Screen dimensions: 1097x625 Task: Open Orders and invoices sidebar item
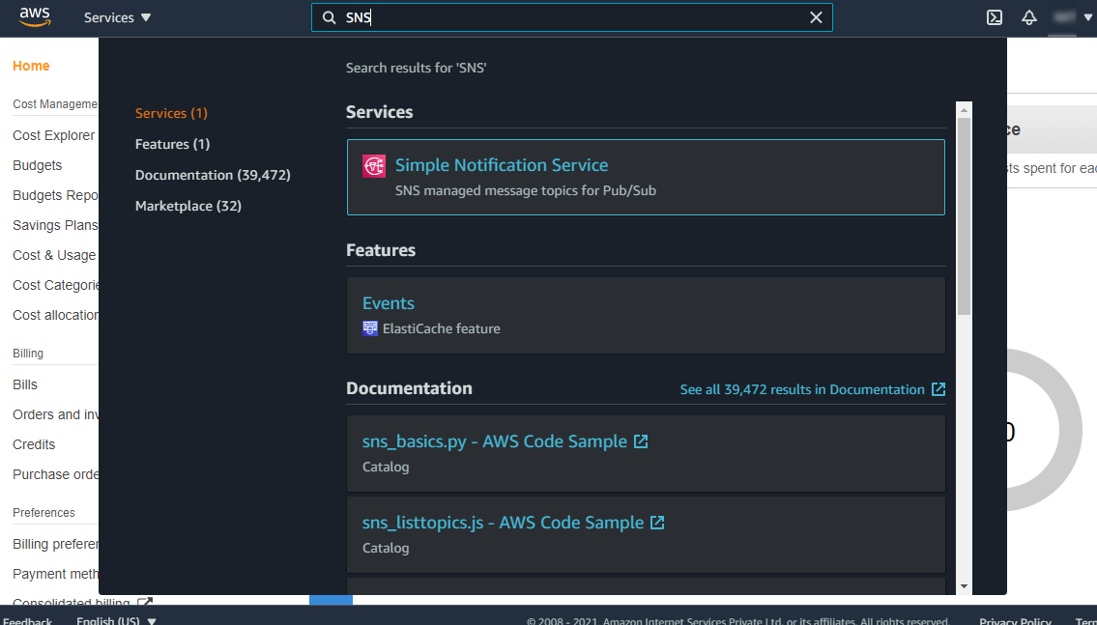[55, 414]
